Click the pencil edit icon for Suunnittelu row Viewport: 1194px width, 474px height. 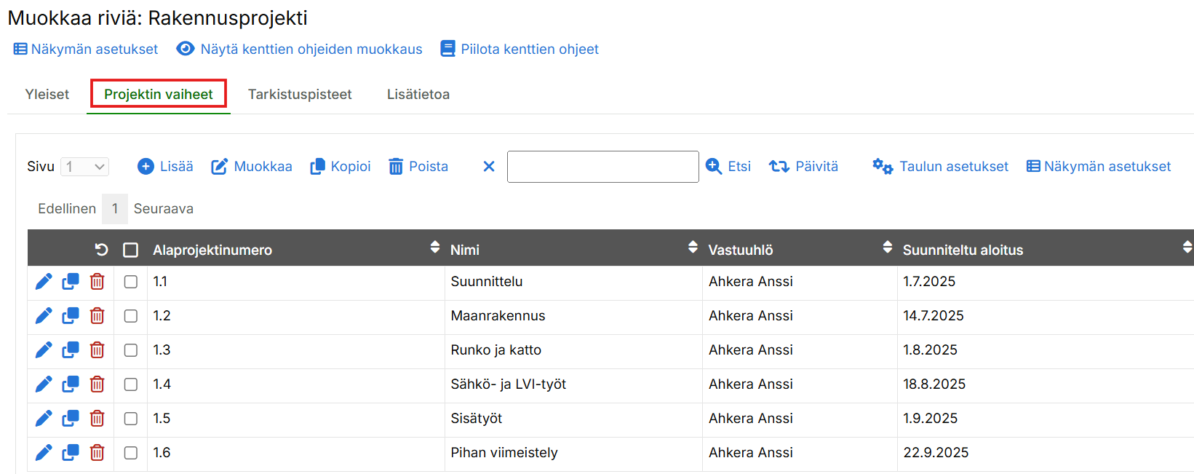44,282
